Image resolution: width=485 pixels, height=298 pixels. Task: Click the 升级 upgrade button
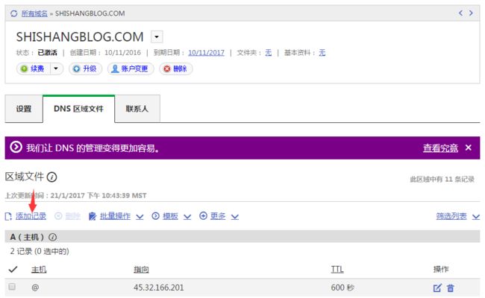click(x=85, y=69)
